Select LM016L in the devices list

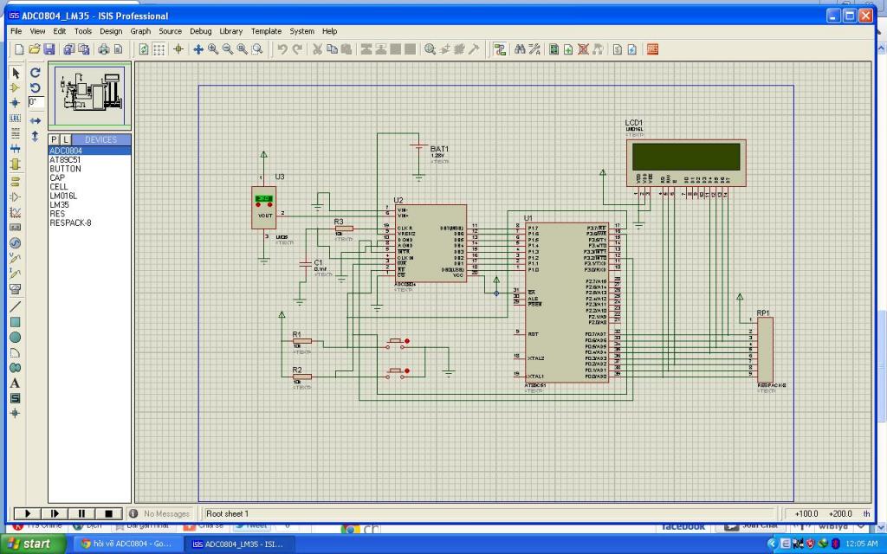pyautogui.click(x=63, y=196)
